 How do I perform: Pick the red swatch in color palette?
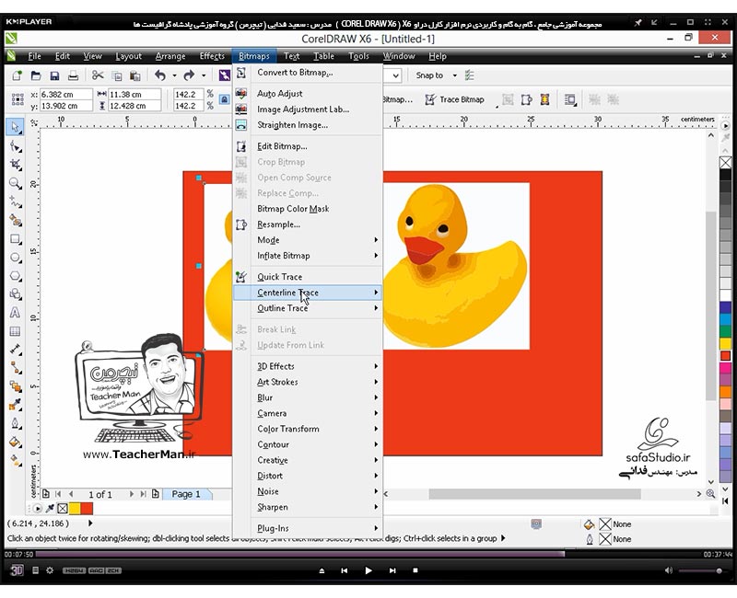click(x=725, y=355)
